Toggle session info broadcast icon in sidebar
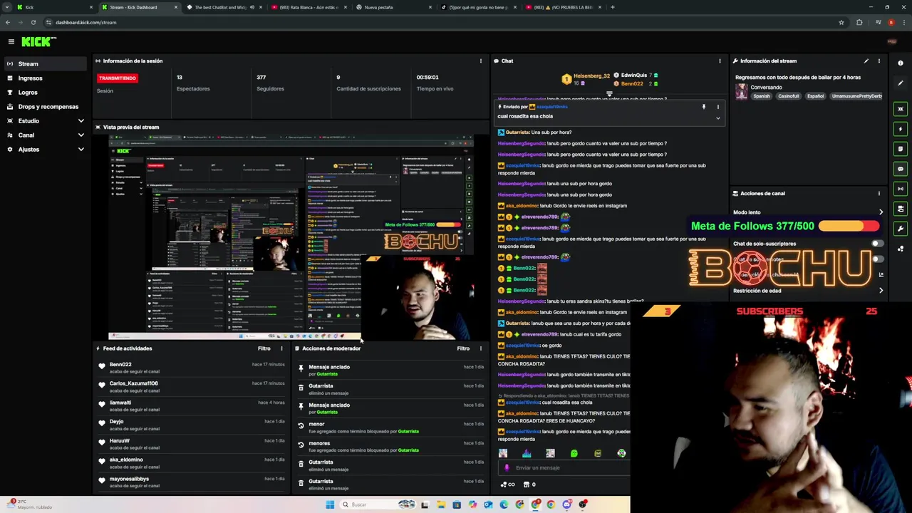 [901, 189]
